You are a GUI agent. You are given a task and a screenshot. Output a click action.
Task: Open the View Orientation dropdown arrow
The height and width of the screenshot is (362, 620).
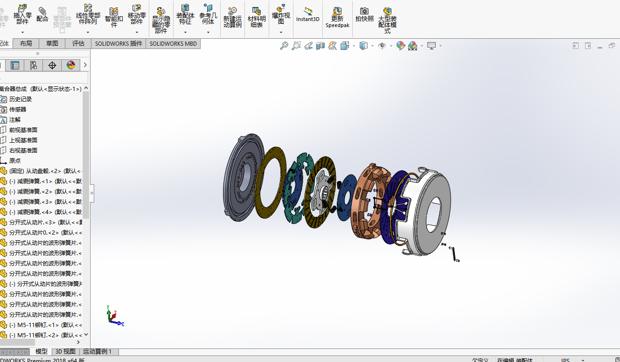(354, 46)
